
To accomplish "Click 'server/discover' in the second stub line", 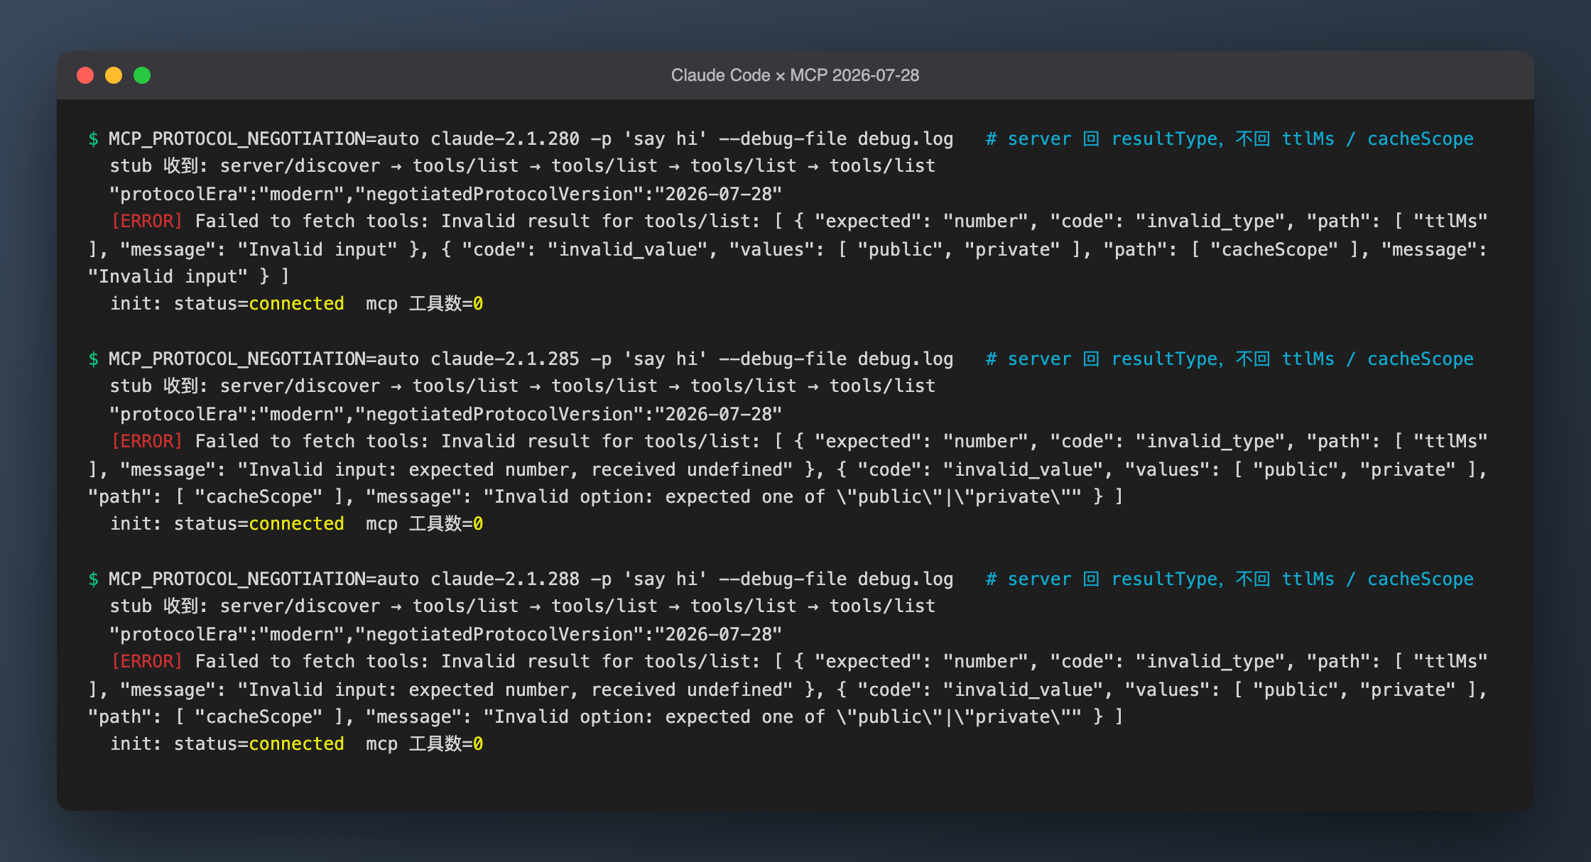I will [300, 386].
